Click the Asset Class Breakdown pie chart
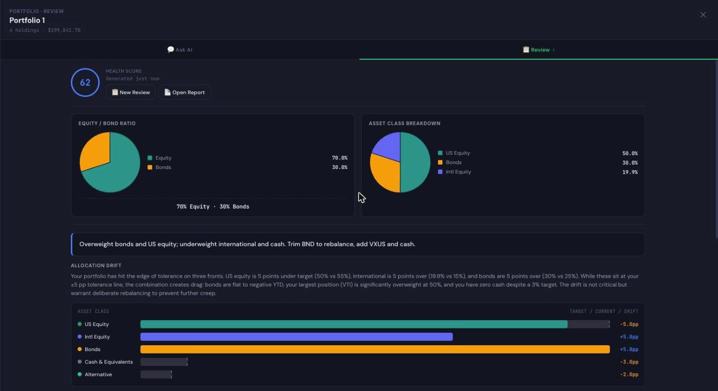This screenshot has height=391, width=718. tap(400, 162)
